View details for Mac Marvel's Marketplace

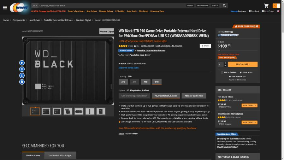click(249, 122)
